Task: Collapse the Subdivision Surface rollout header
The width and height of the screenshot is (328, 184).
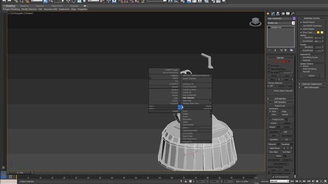Action: pos(312,18)
